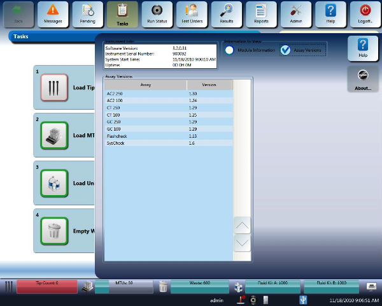Viewport: 382px width, 306px height.
Task: Click the Load Tips task icon
Action: 54,87
